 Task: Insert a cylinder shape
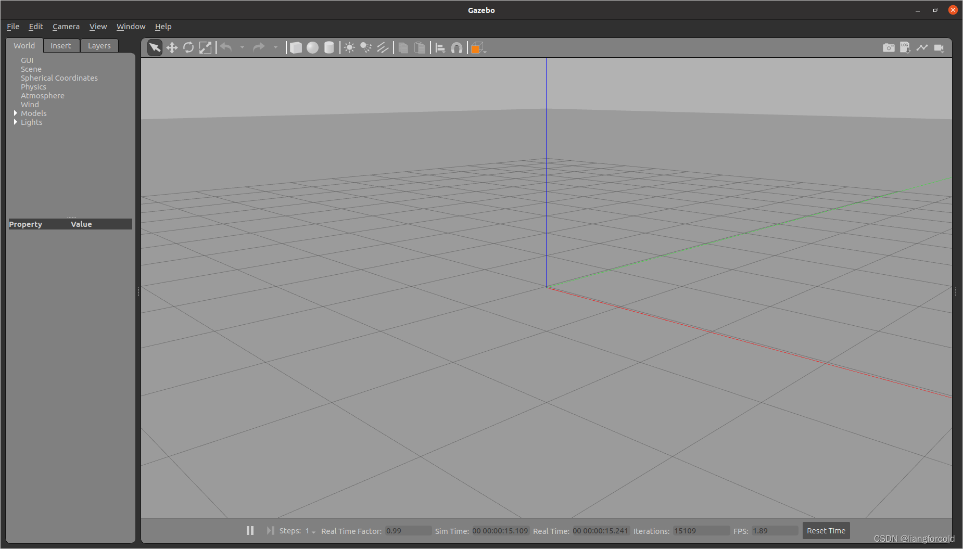(x=329, y=48)
